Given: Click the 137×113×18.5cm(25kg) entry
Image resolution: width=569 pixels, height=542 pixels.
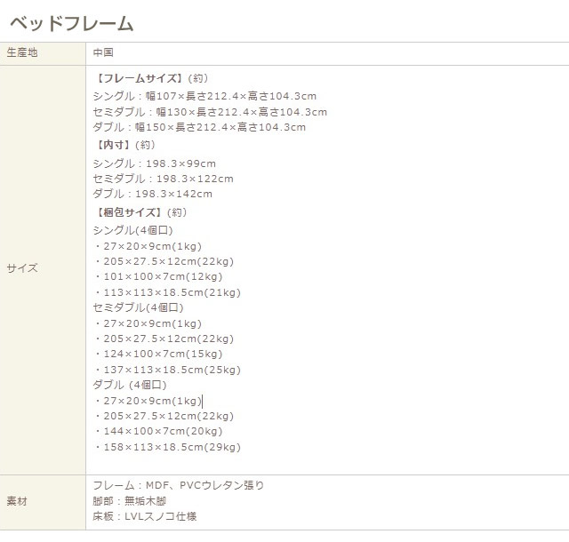Looking at the screenshot, I should click(x=167, y=370).
